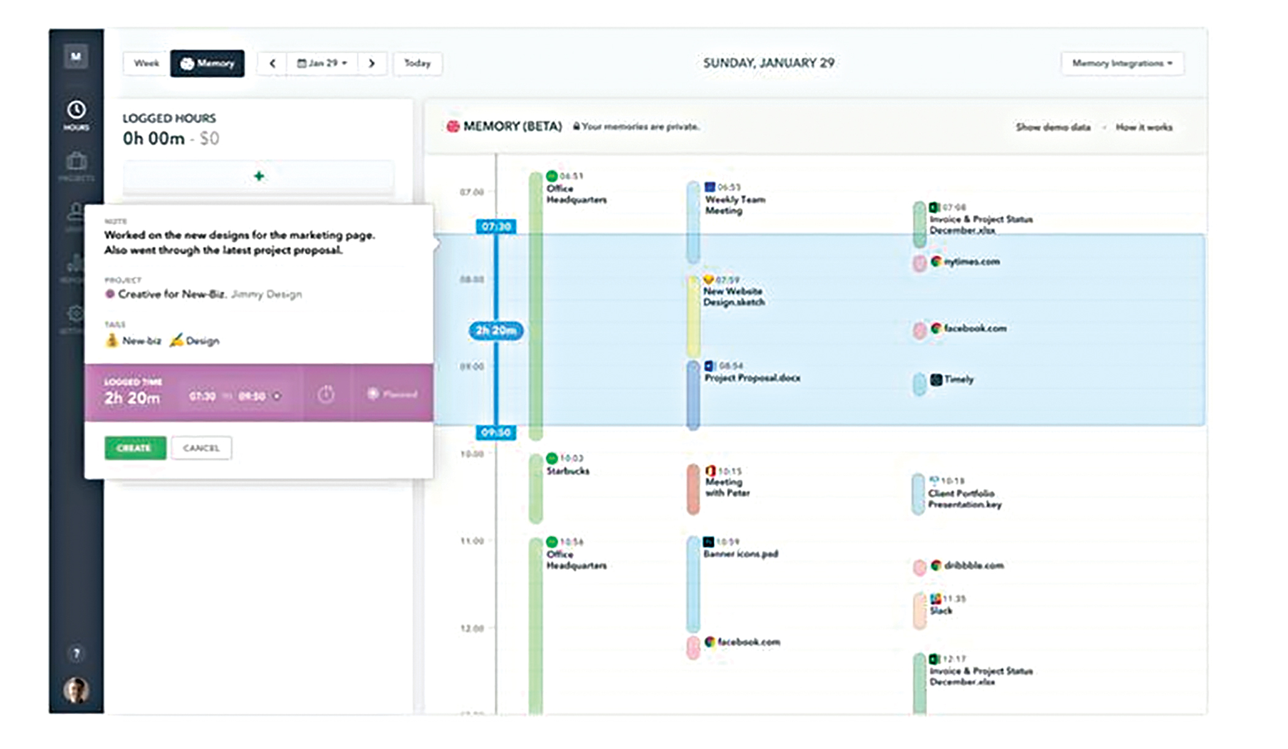Open the Jan 29 date picker dropdown

tap(322, 63)
